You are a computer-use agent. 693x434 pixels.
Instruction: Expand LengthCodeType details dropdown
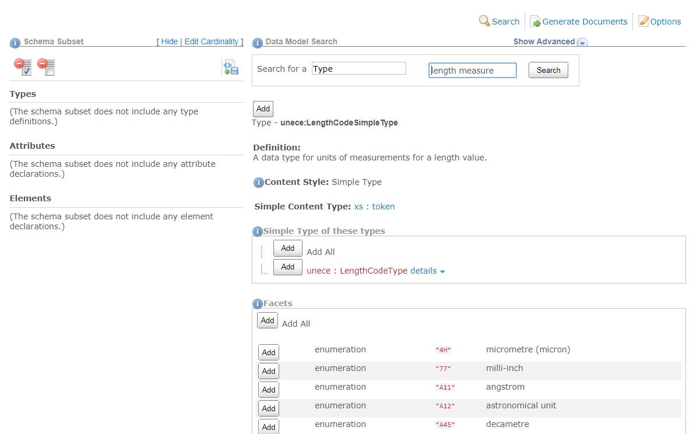click(x=428, y=271)
